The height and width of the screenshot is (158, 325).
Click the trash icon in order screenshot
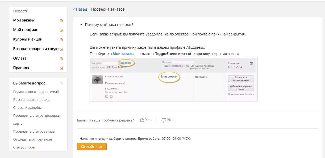(x=251, y=63)
